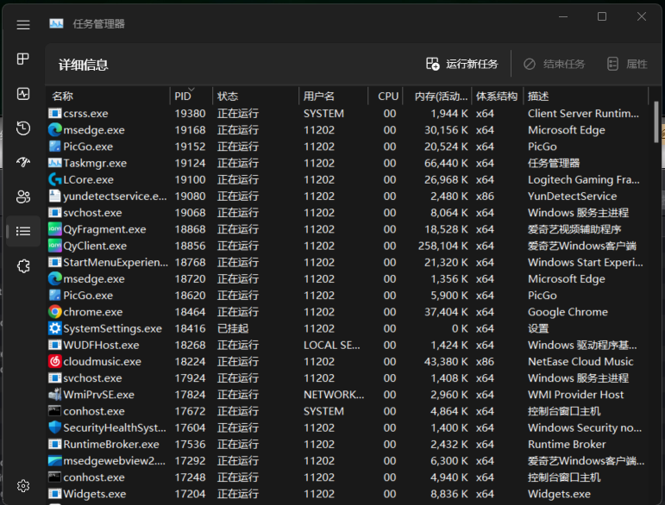Sort by the 状态 column header
The width and height of the screenshot is (665, 505).
255,97
